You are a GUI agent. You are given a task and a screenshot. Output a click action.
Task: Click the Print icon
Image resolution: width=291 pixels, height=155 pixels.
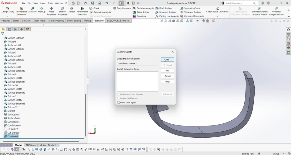100,3
